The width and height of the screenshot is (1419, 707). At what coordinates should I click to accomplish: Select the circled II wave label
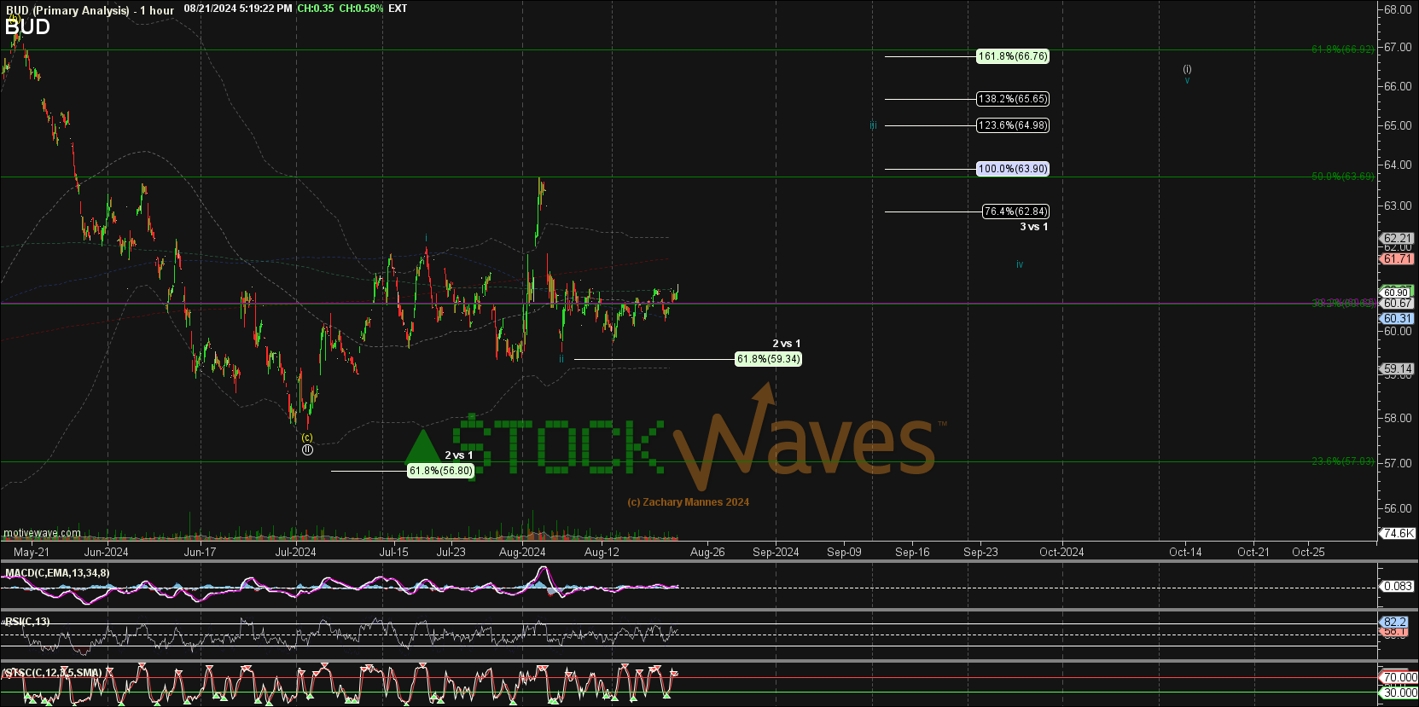click(x=307, y=449)
